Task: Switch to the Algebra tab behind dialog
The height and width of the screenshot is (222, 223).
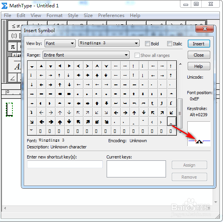Action: click(x=17, y=55)
